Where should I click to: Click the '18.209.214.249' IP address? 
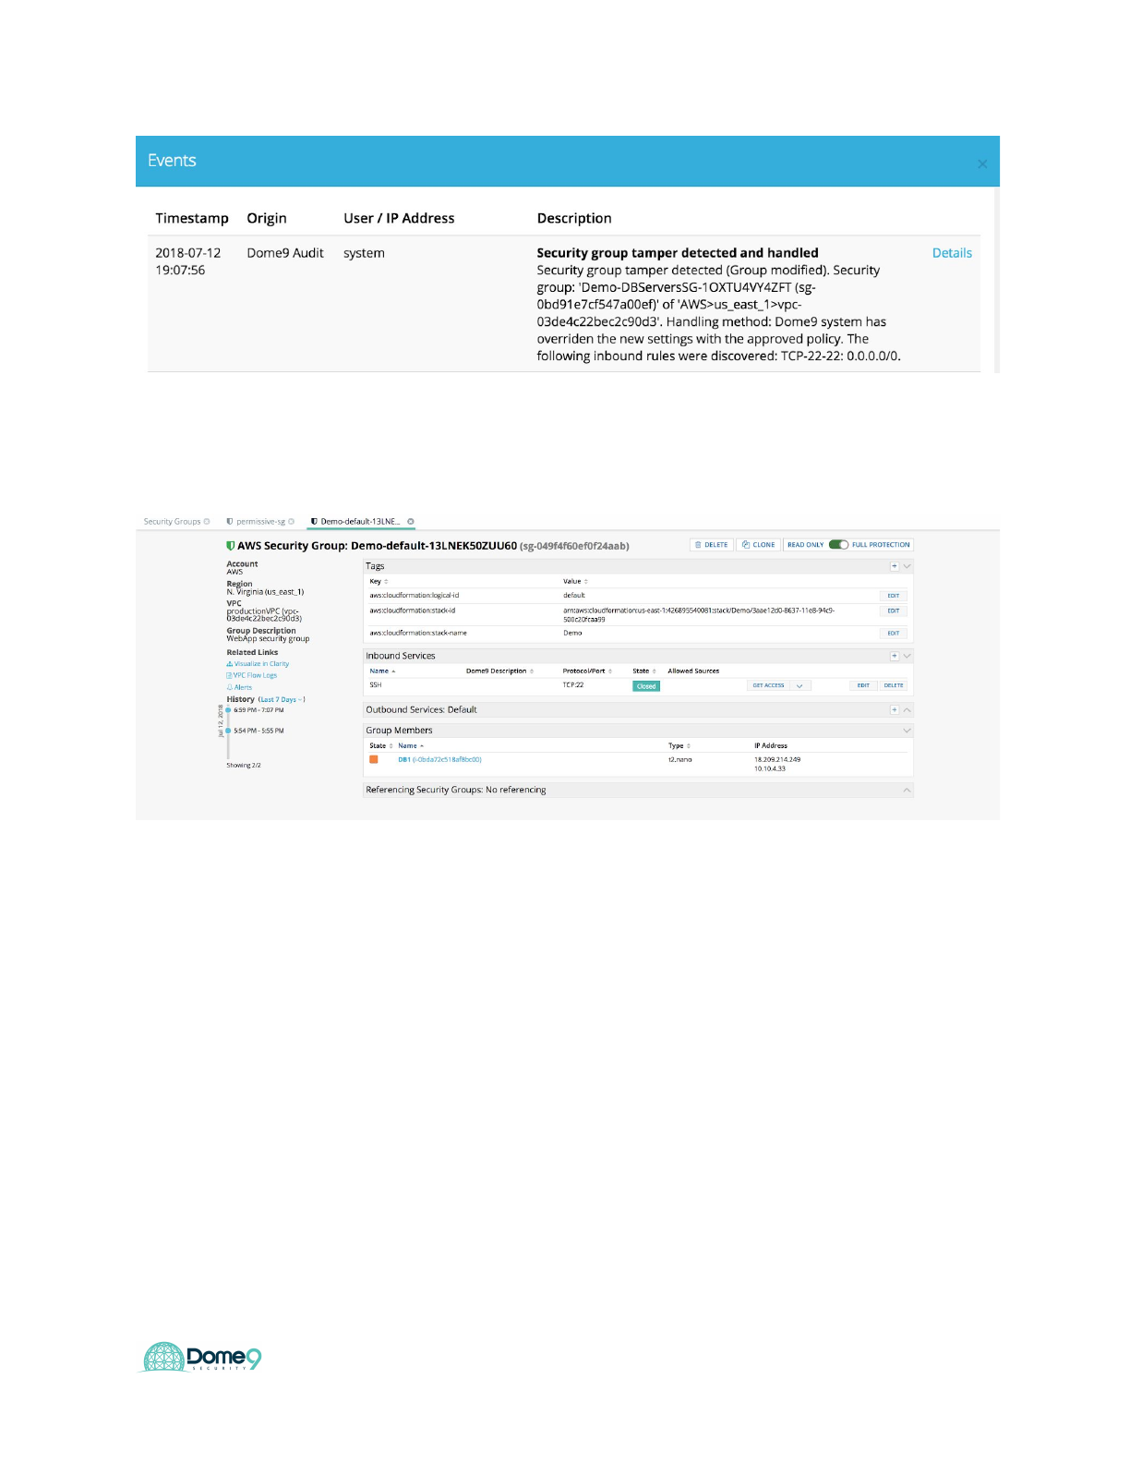point(777,760)
